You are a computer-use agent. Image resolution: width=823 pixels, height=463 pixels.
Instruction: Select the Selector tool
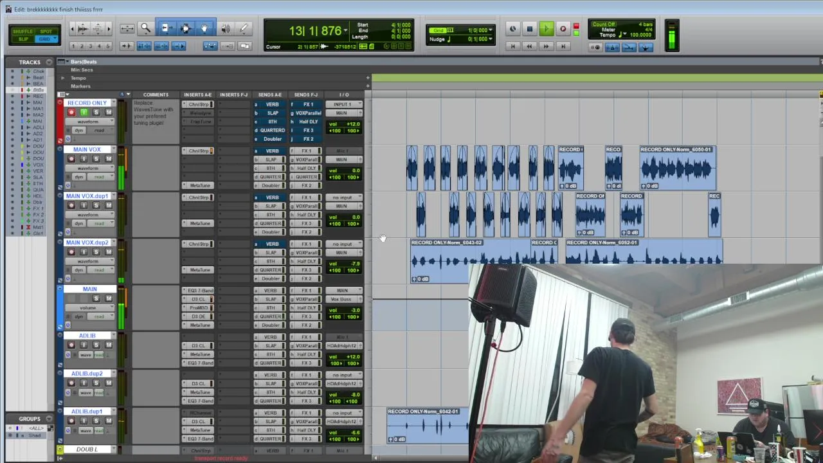[x=185, y=28]
